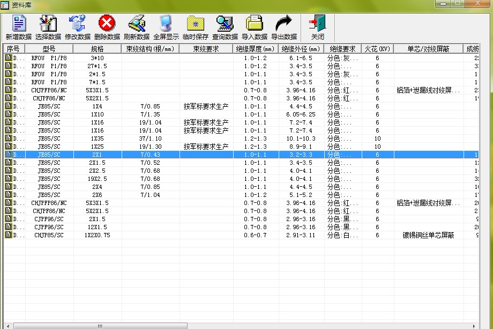Viewport: 493px width, 329px height.
Task: Click the 导入数据 (import data) icon
Action: tap(255, 24)
